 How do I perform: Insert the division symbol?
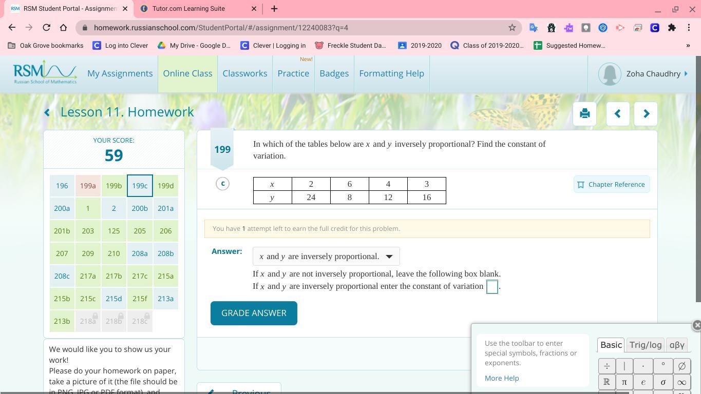click(607, 366)
